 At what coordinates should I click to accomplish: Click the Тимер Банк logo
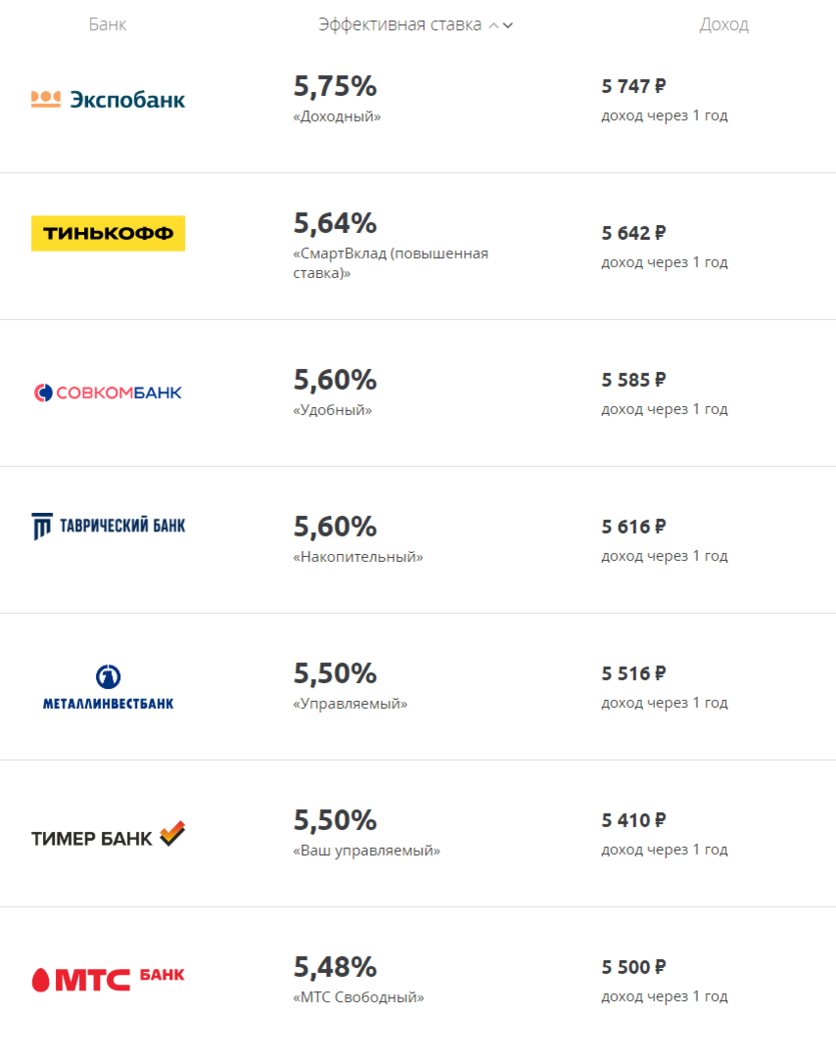pos(109,835)
